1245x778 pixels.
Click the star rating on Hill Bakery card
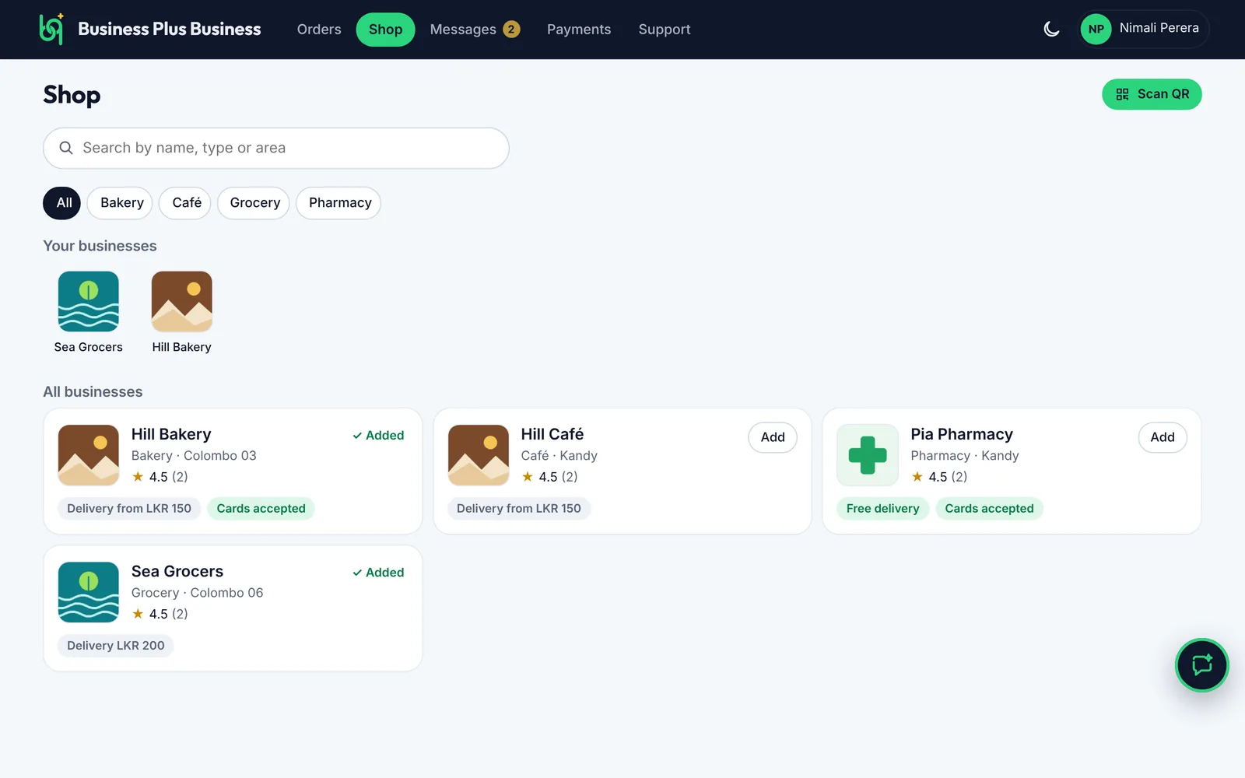coord(160,477)
